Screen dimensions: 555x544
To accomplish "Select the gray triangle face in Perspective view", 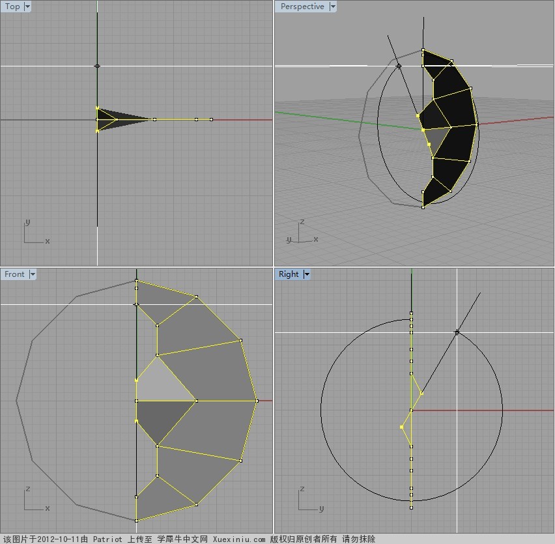I will click(x=434, y=141).
